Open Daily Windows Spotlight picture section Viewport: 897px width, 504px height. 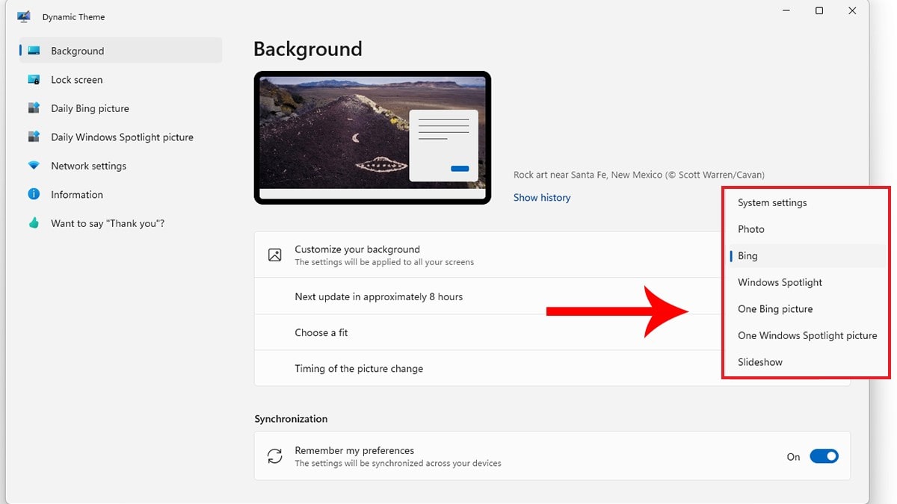[34, 137]
